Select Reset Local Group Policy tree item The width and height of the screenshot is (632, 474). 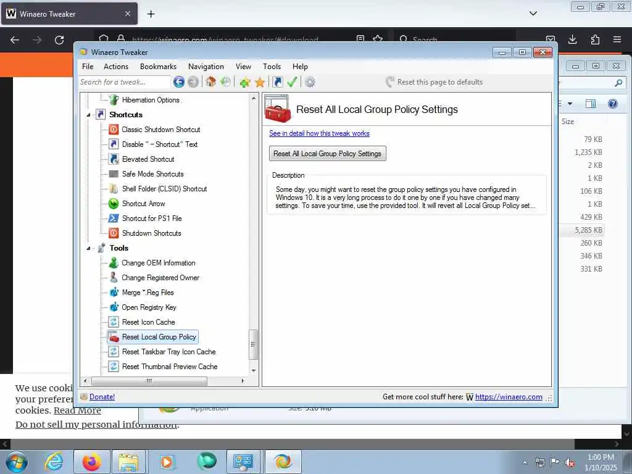point(153,337)
